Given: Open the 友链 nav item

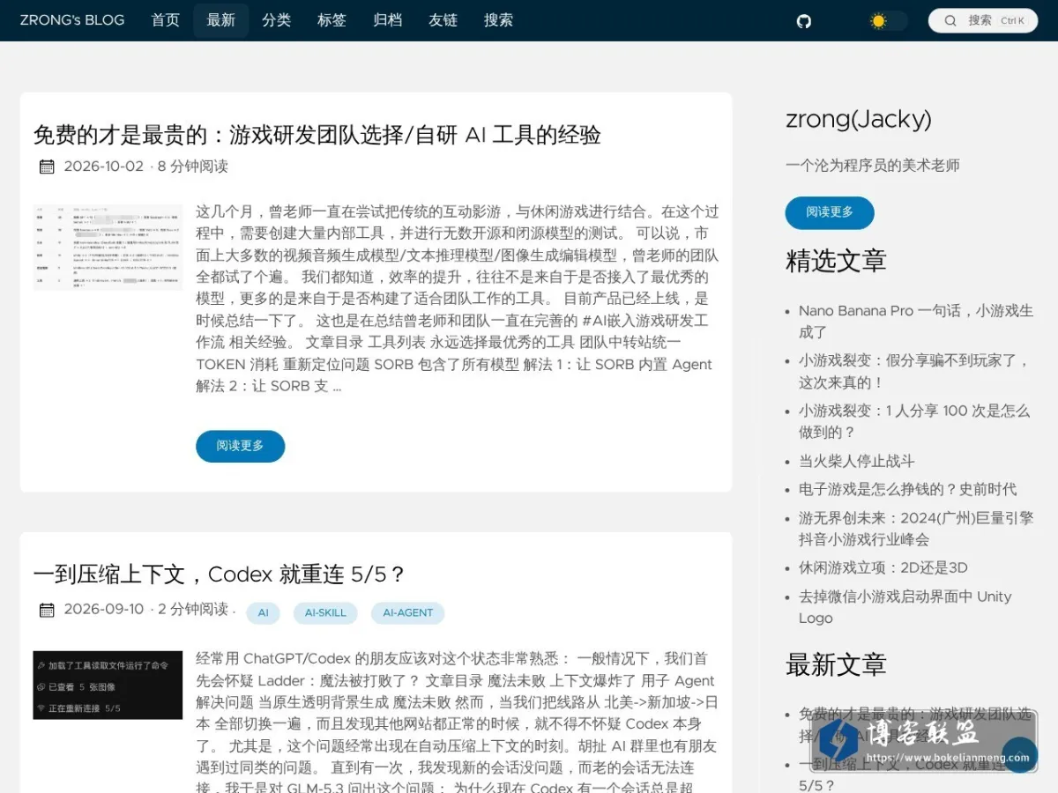Looking at the screenshot, I should click(x=443, y=20).
